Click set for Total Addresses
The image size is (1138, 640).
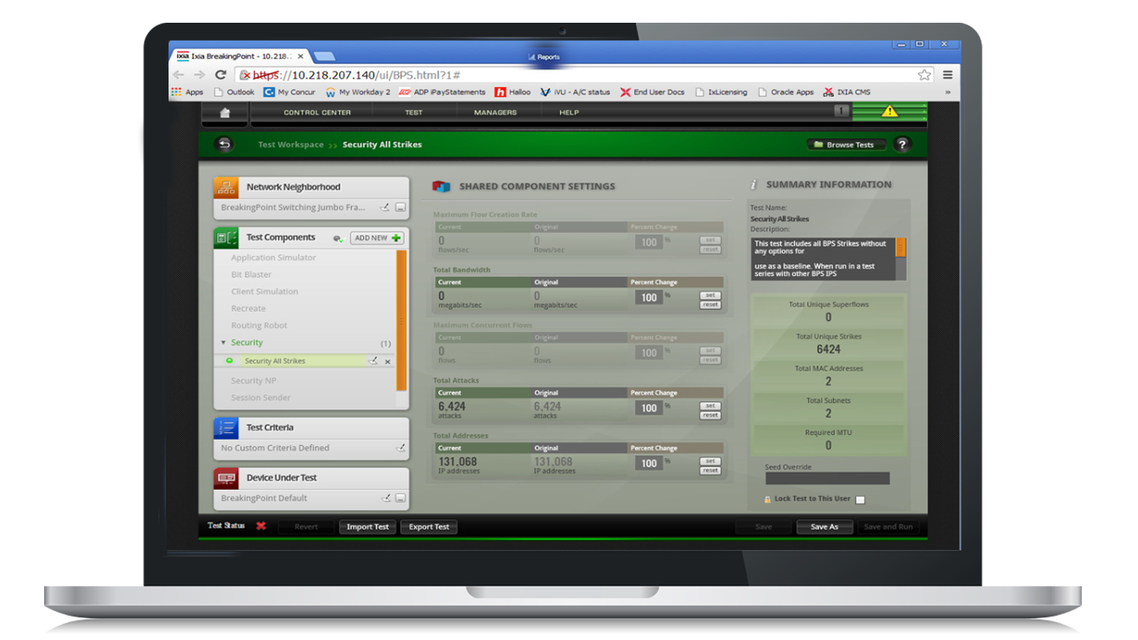coord(711,461)
